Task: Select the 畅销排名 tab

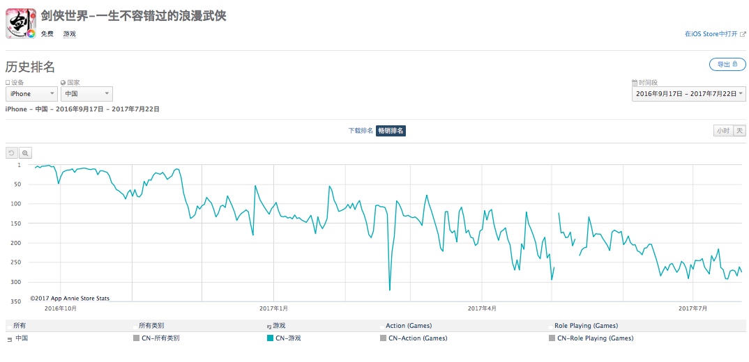Action: point(391,131)
